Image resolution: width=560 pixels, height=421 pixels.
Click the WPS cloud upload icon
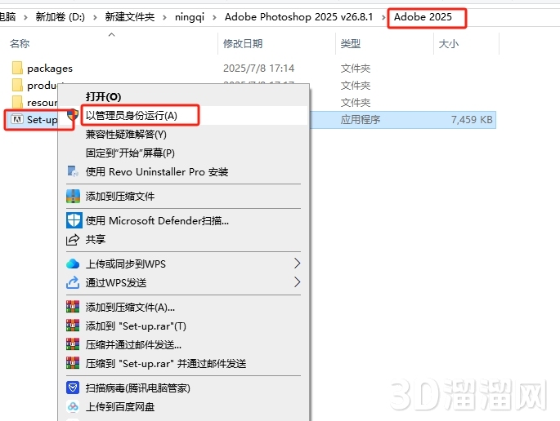[x=74, y=264]
